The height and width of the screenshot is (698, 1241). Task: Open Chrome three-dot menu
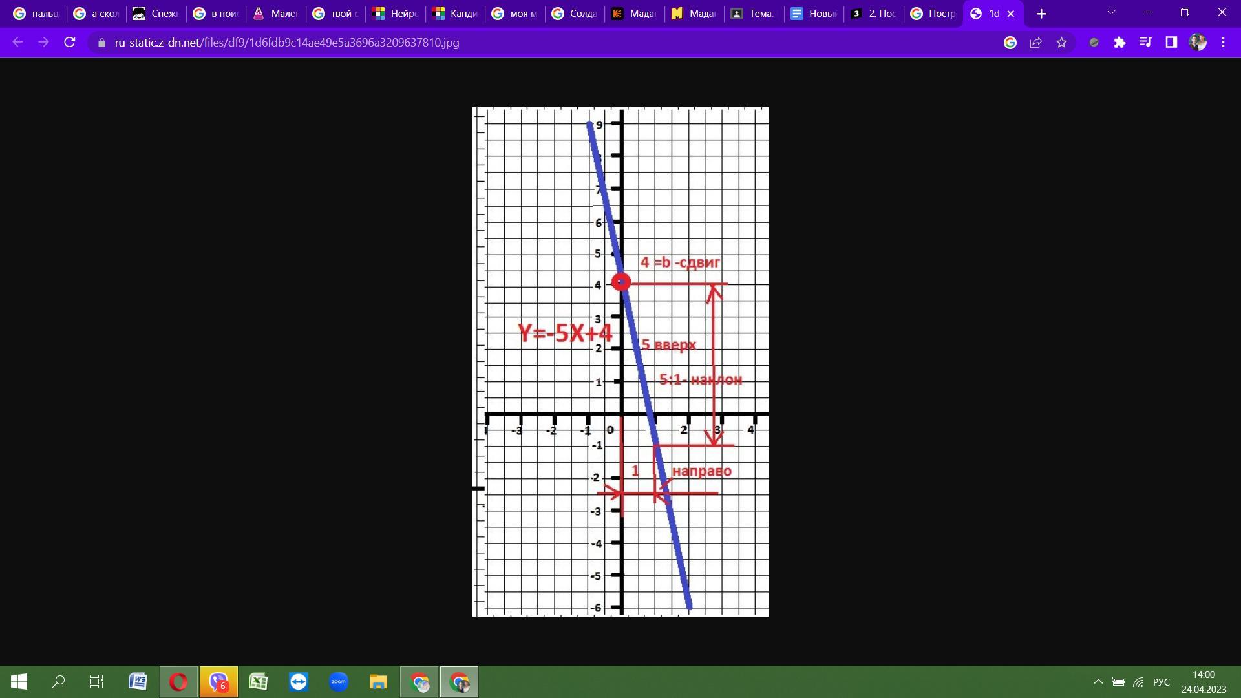pyautogui.click(x=1223, y=43)
